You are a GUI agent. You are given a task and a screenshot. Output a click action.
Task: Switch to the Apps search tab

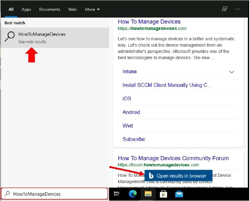26,9
